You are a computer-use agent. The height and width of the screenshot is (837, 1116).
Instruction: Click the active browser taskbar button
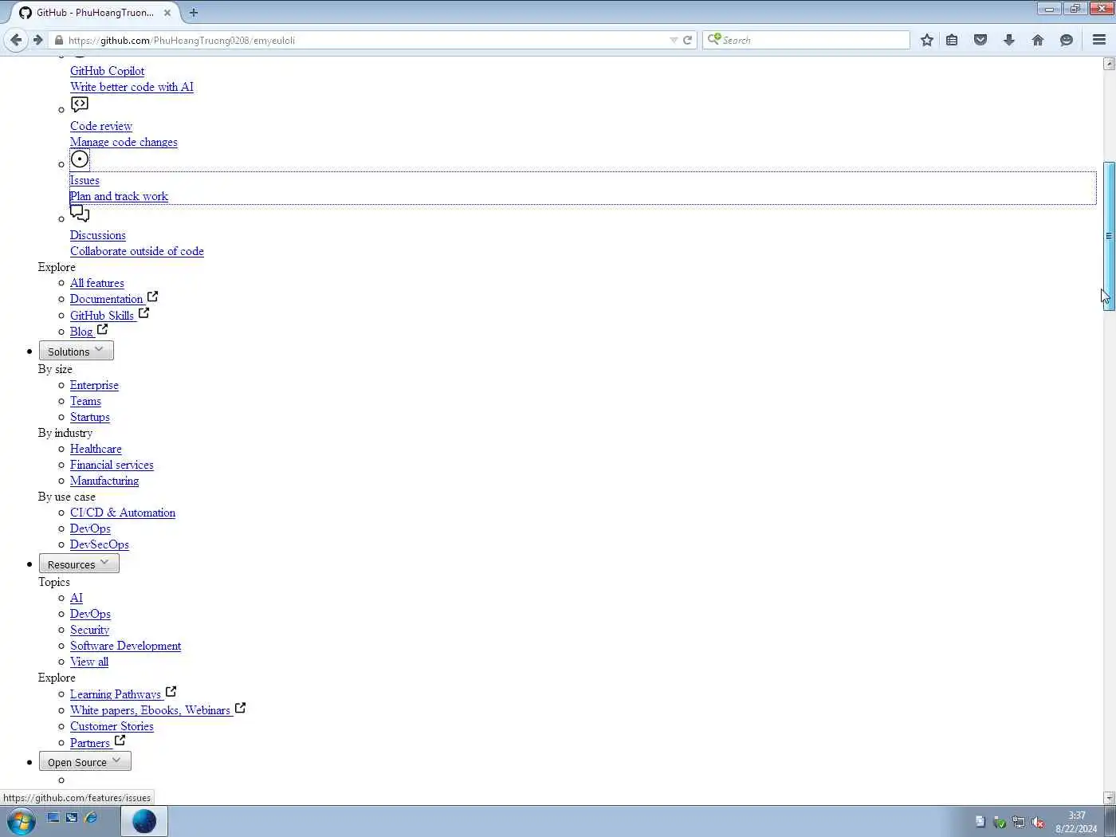click(x=144, y=821)
